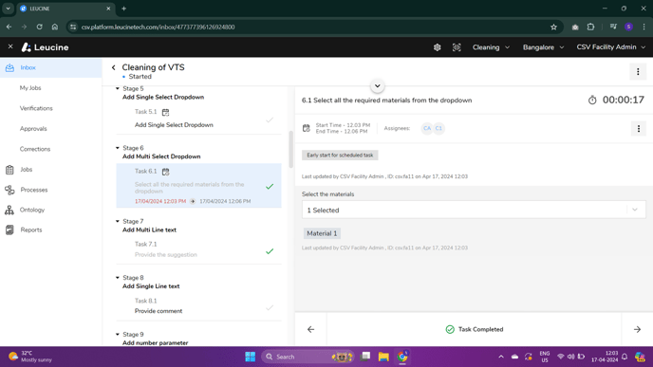Open the Select the materials dropdown
Viewport: 653px width, 367px height.
point(474,211)
